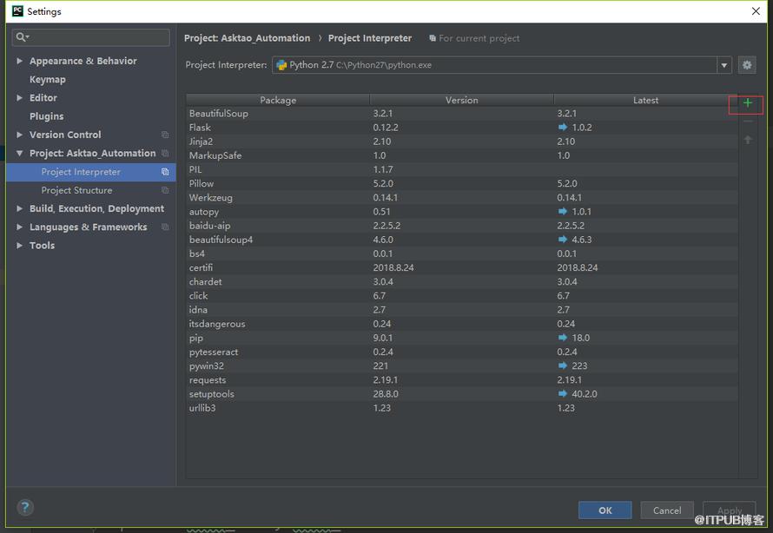Open the Keymap settings page
The image size is (773, 533).
point(47,79)
